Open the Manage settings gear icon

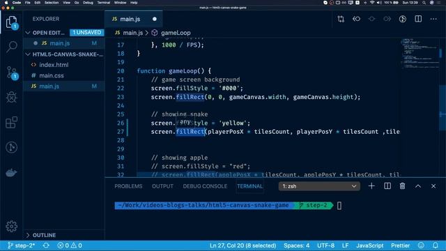12,226
